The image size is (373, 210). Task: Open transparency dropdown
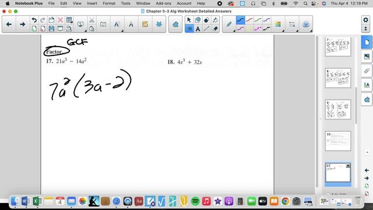(x=306, y=24)
